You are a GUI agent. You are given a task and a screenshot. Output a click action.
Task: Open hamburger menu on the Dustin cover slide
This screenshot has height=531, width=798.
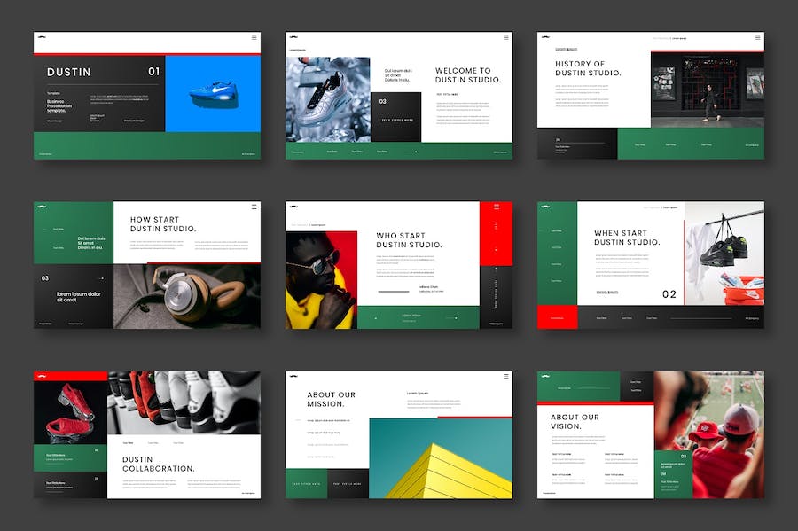[x=254, y=37]
